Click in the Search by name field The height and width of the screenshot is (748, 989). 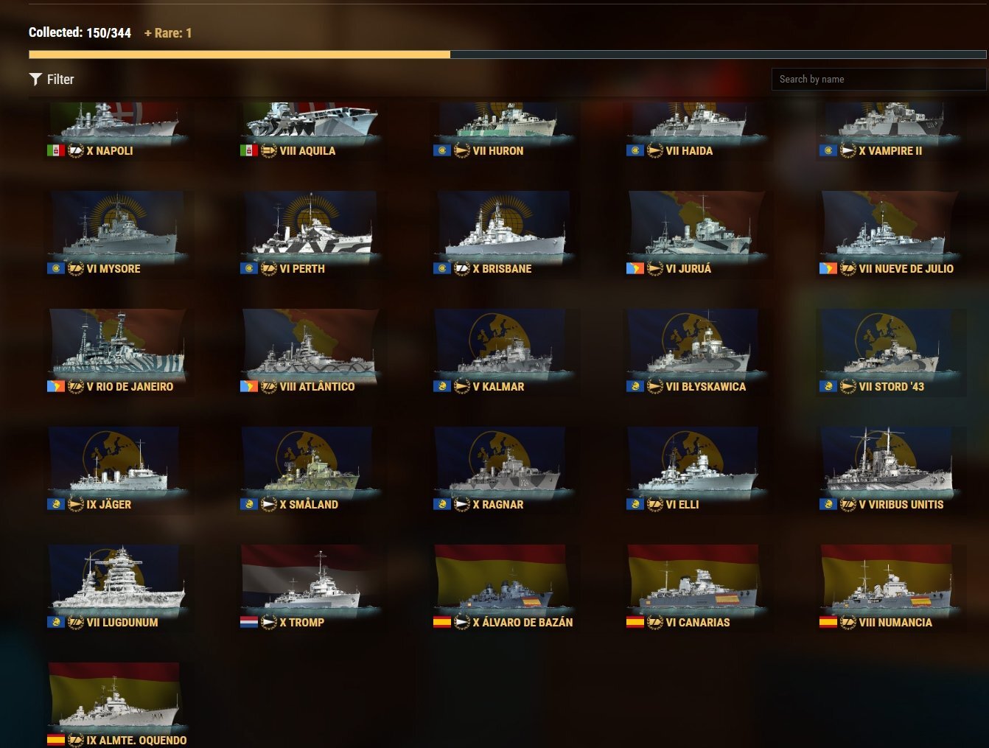coord(878,79)
